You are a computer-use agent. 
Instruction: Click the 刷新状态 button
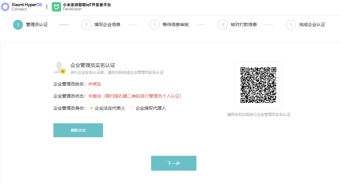point(78,130)
